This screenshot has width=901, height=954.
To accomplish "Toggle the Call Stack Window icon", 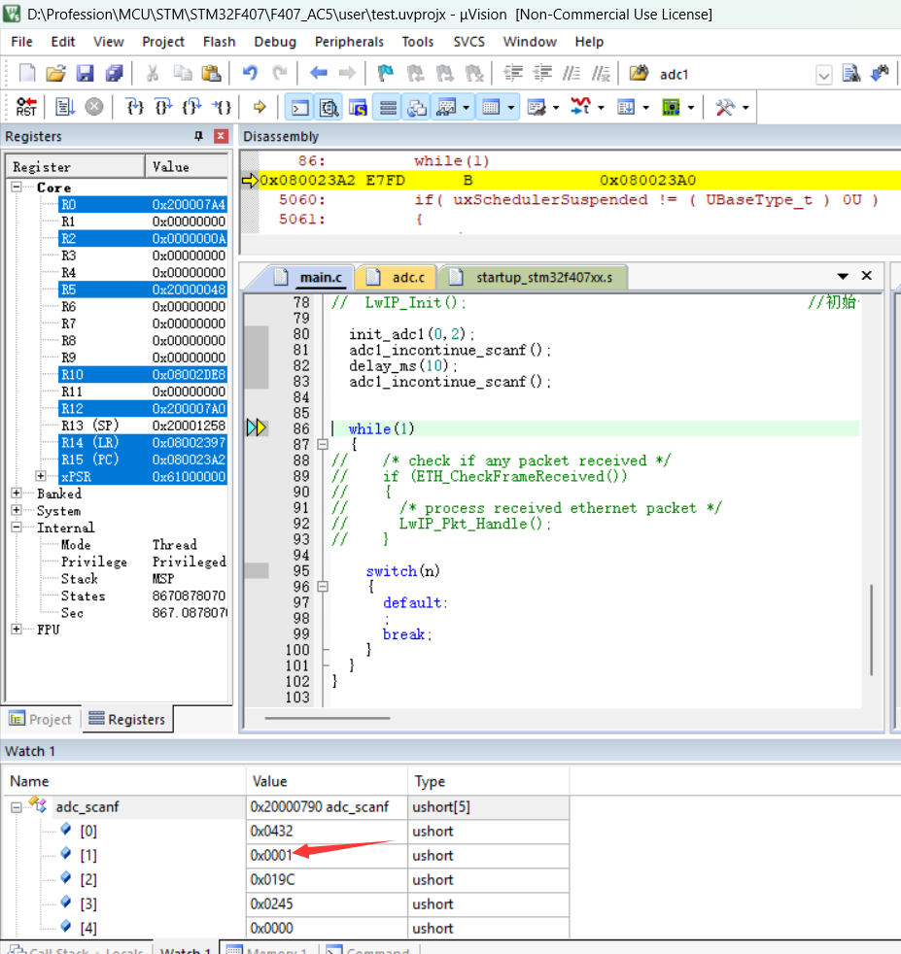I will point(417,108).
